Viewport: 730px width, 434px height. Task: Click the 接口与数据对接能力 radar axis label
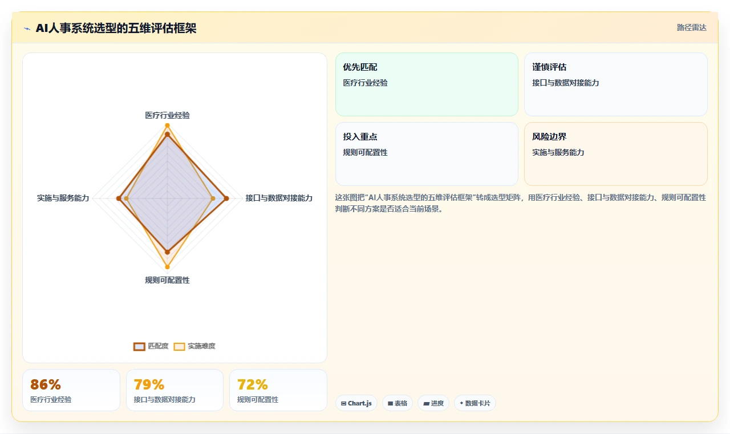pos(279,198)
